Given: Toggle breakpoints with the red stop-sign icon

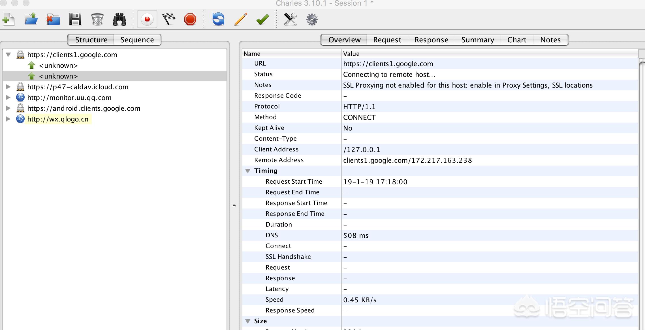Looking at the screenshot, I should (x=190, y=19).
